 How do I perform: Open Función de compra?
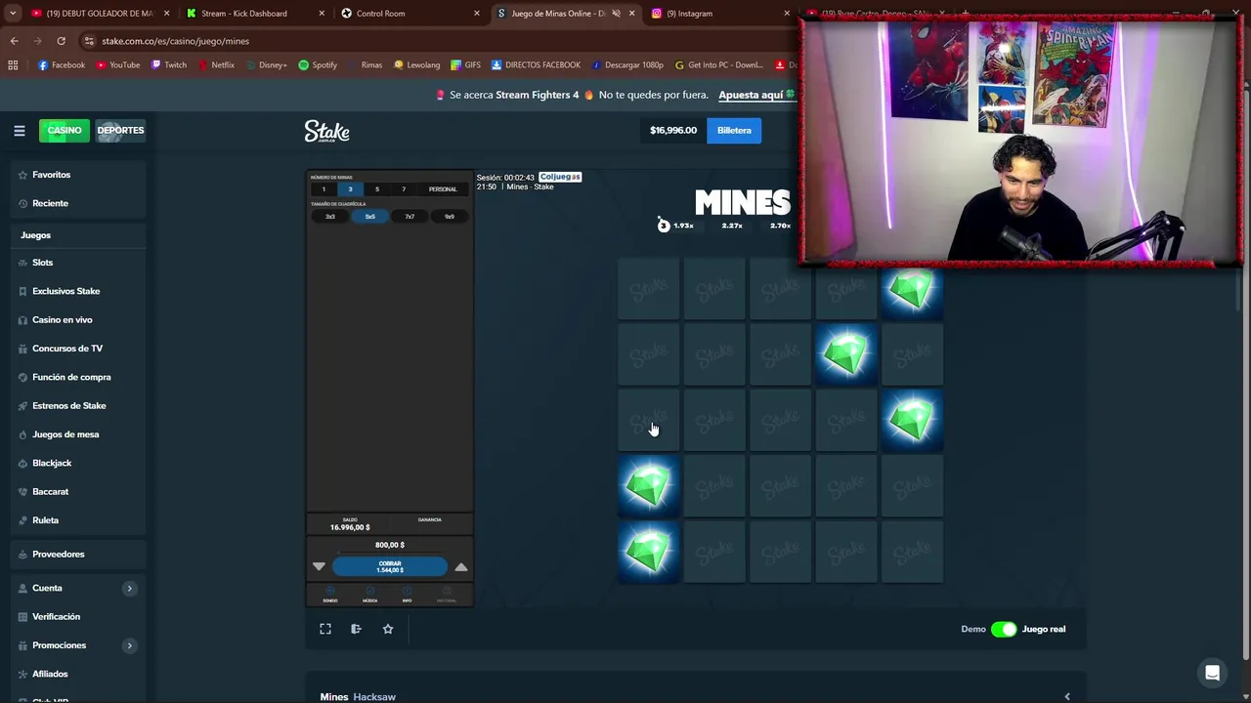(77, 377)
